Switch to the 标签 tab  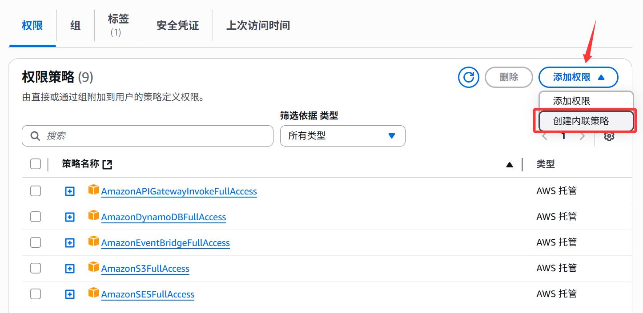(x=118, y=25)
